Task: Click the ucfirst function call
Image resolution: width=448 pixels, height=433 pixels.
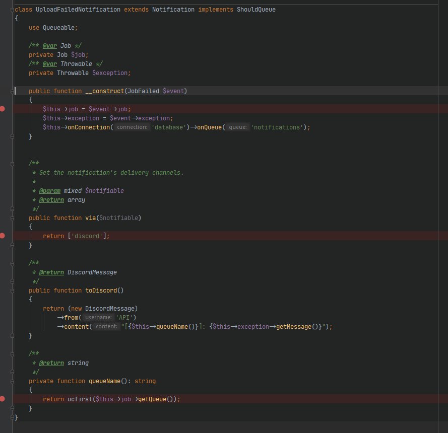Action: (80, 399)
